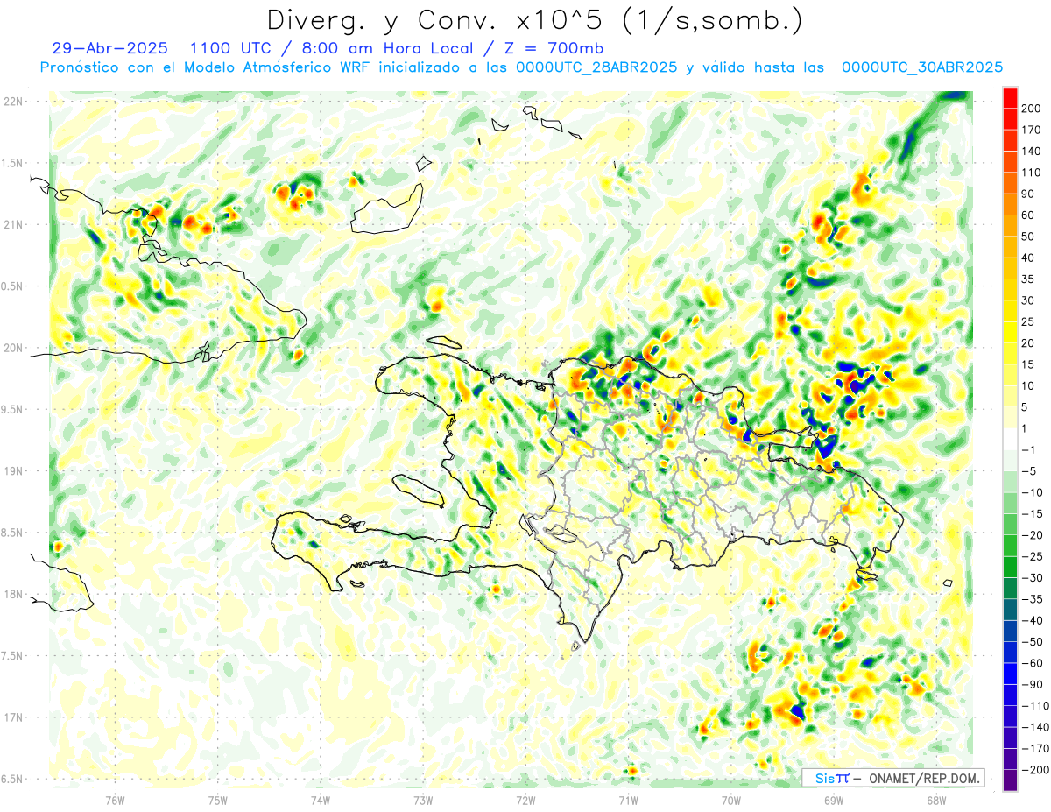Click the white colorbar segment between 1 and -1
The width and height of the screenshot is (1051, 812).
[1010, 440]
